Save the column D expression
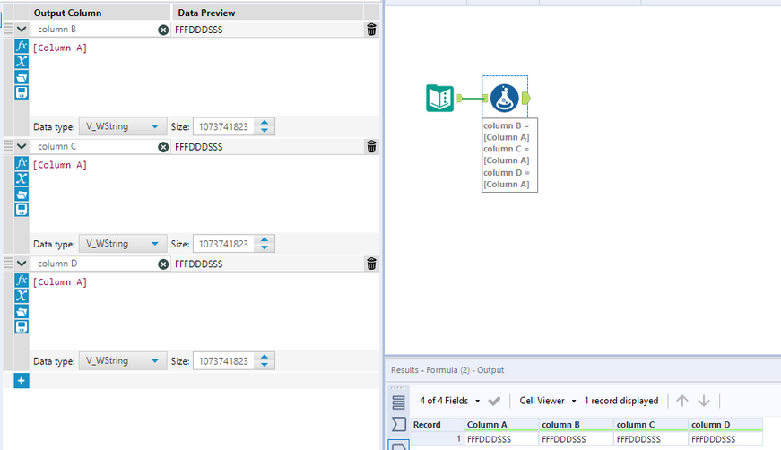The image size is (781, 450). [x=22, y=326]
